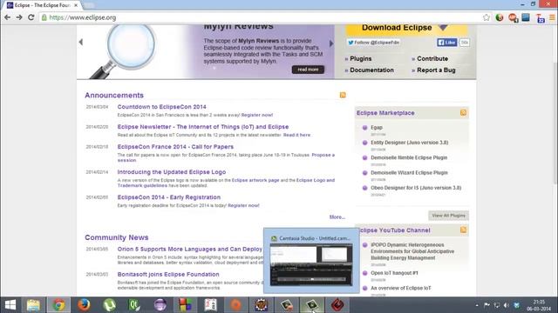
Task: Open the Report a Bug link
Action: point(436,70)
